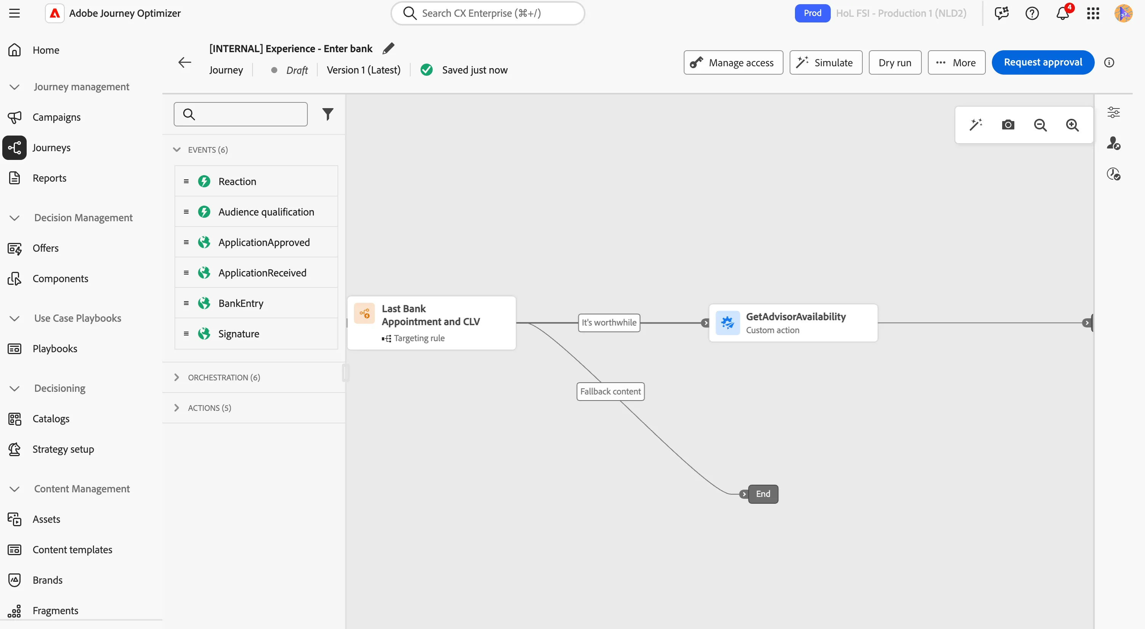Open Reports in the sidebar
The image size is (1145, 629).
point(50,178)
